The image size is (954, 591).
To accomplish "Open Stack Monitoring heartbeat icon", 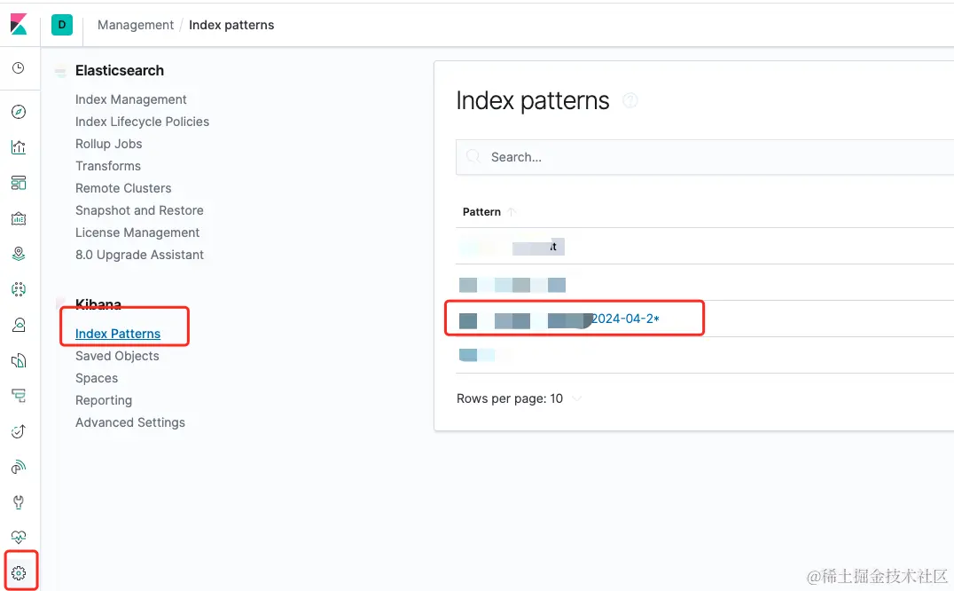I will click(19, 538).
